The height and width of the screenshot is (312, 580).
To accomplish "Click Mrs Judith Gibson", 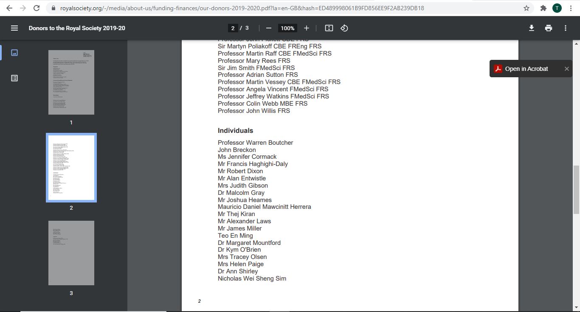I will 243,186.
